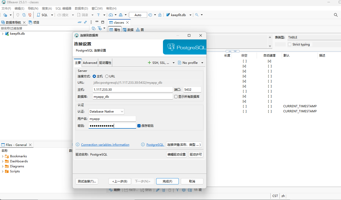
Task: Click the Bookmarks folder in Files panel
Action: pos(16,156)
